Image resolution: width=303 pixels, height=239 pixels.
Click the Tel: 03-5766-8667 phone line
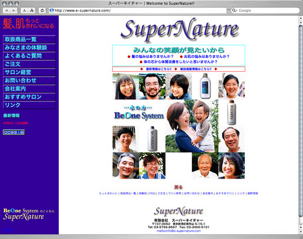(x=163, y=227)
